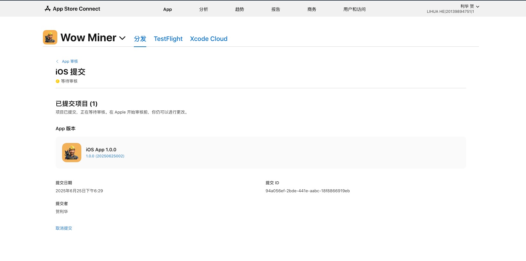
Task: Open the App menu in top navigation
Action: coord(167,9)
